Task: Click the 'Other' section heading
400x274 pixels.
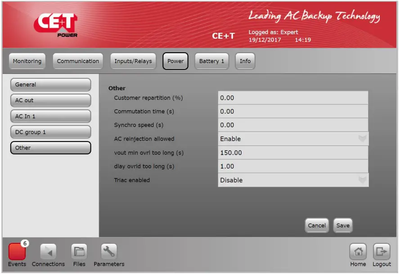Action: 117,88
